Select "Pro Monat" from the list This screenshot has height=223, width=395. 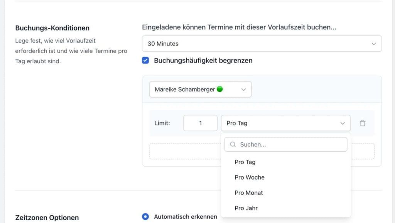[x=248, y=193]
